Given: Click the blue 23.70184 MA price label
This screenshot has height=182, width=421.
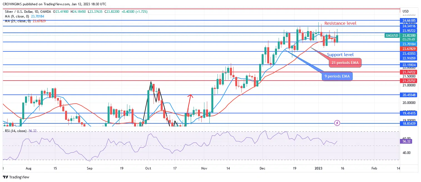Looking at the screenshot, I should [x=409, y=44].
